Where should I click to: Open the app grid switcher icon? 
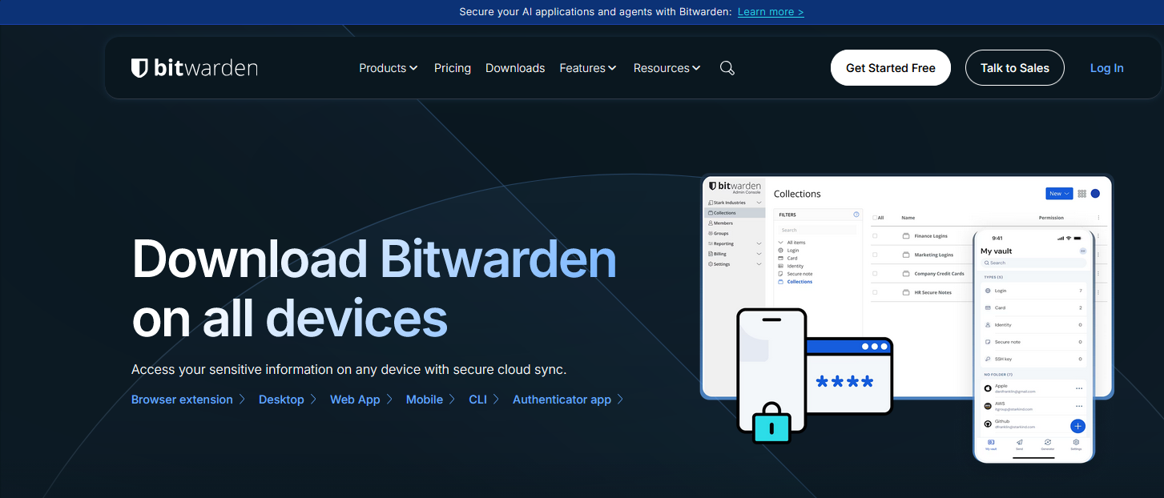click(x=1082, y=194)
